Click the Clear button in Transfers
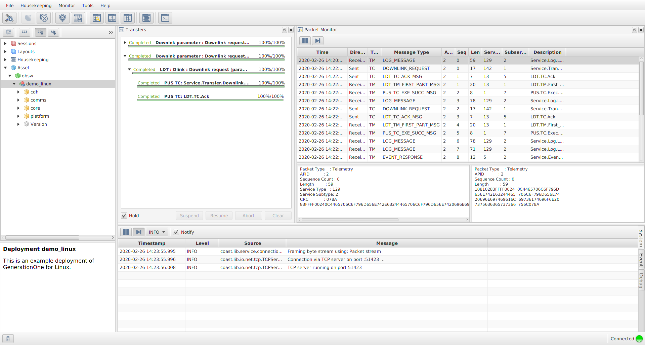This screenshot has height=345, width=645. (x=278, y=216)
